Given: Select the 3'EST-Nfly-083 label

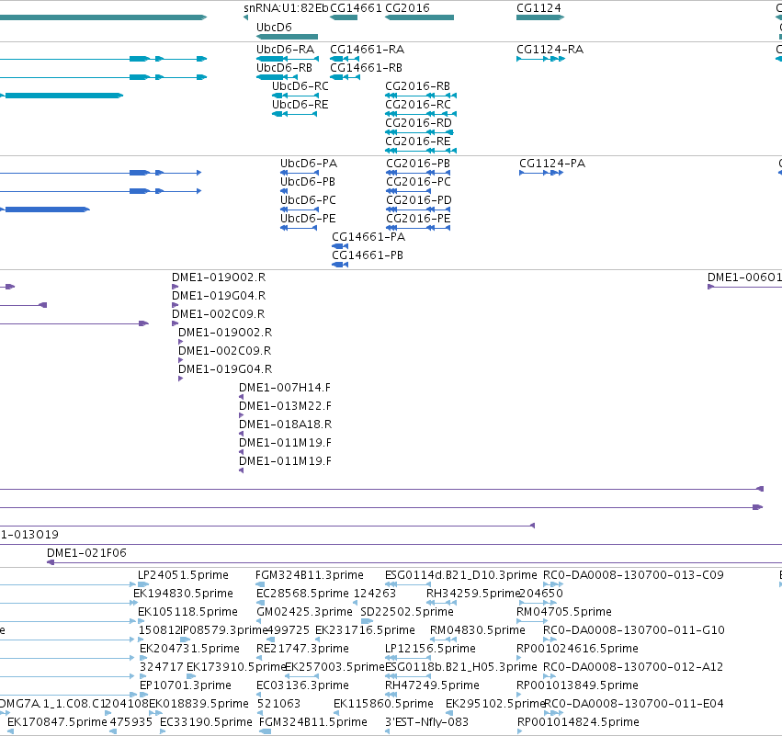Looking at the screenshot, I should click(x=427, y=722).
